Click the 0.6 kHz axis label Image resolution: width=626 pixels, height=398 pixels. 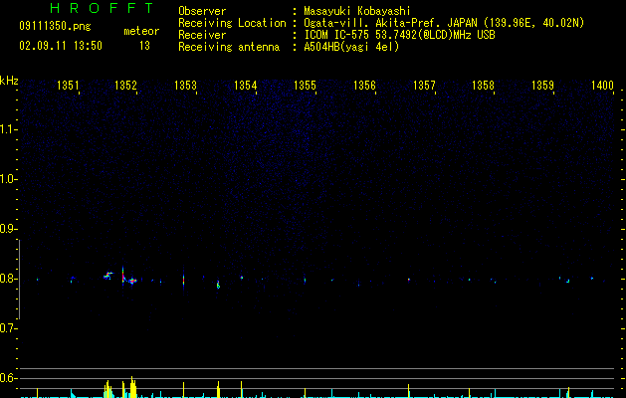tap(8, 378)
